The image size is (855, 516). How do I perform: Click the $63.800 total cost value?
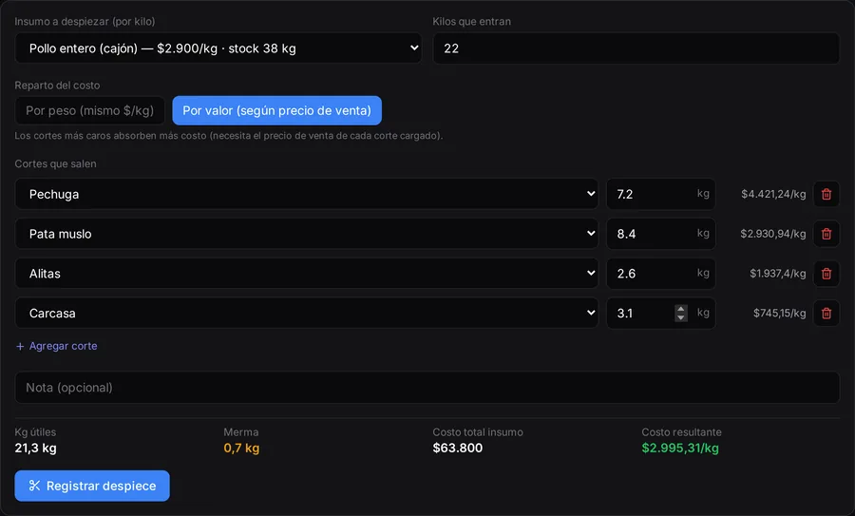point(458,448)
